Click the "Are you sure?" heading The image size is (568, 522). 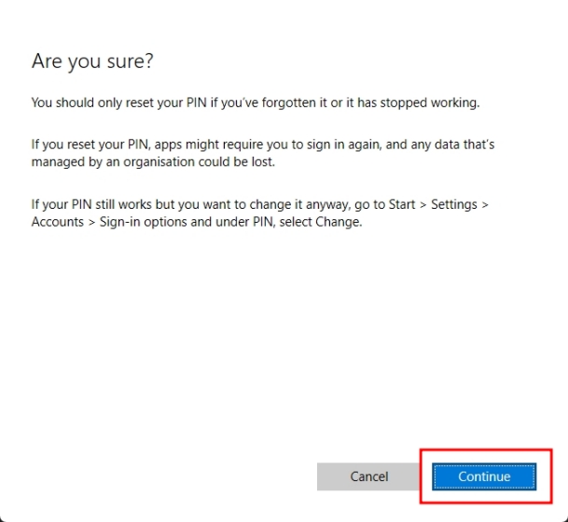click(92, 62)
